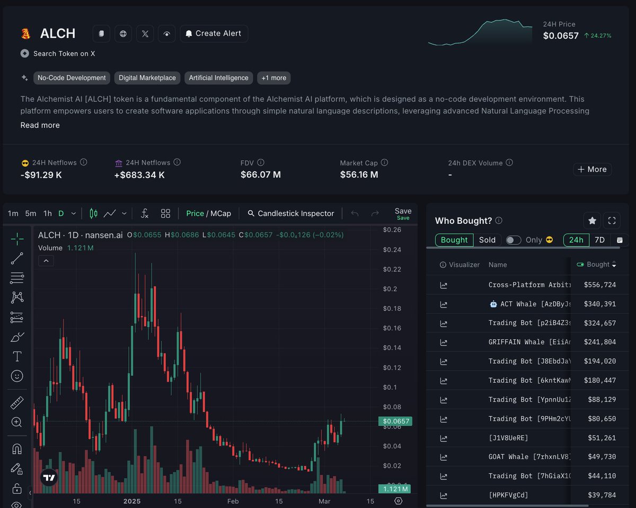Click the Create Alert button

click(214, 33)
